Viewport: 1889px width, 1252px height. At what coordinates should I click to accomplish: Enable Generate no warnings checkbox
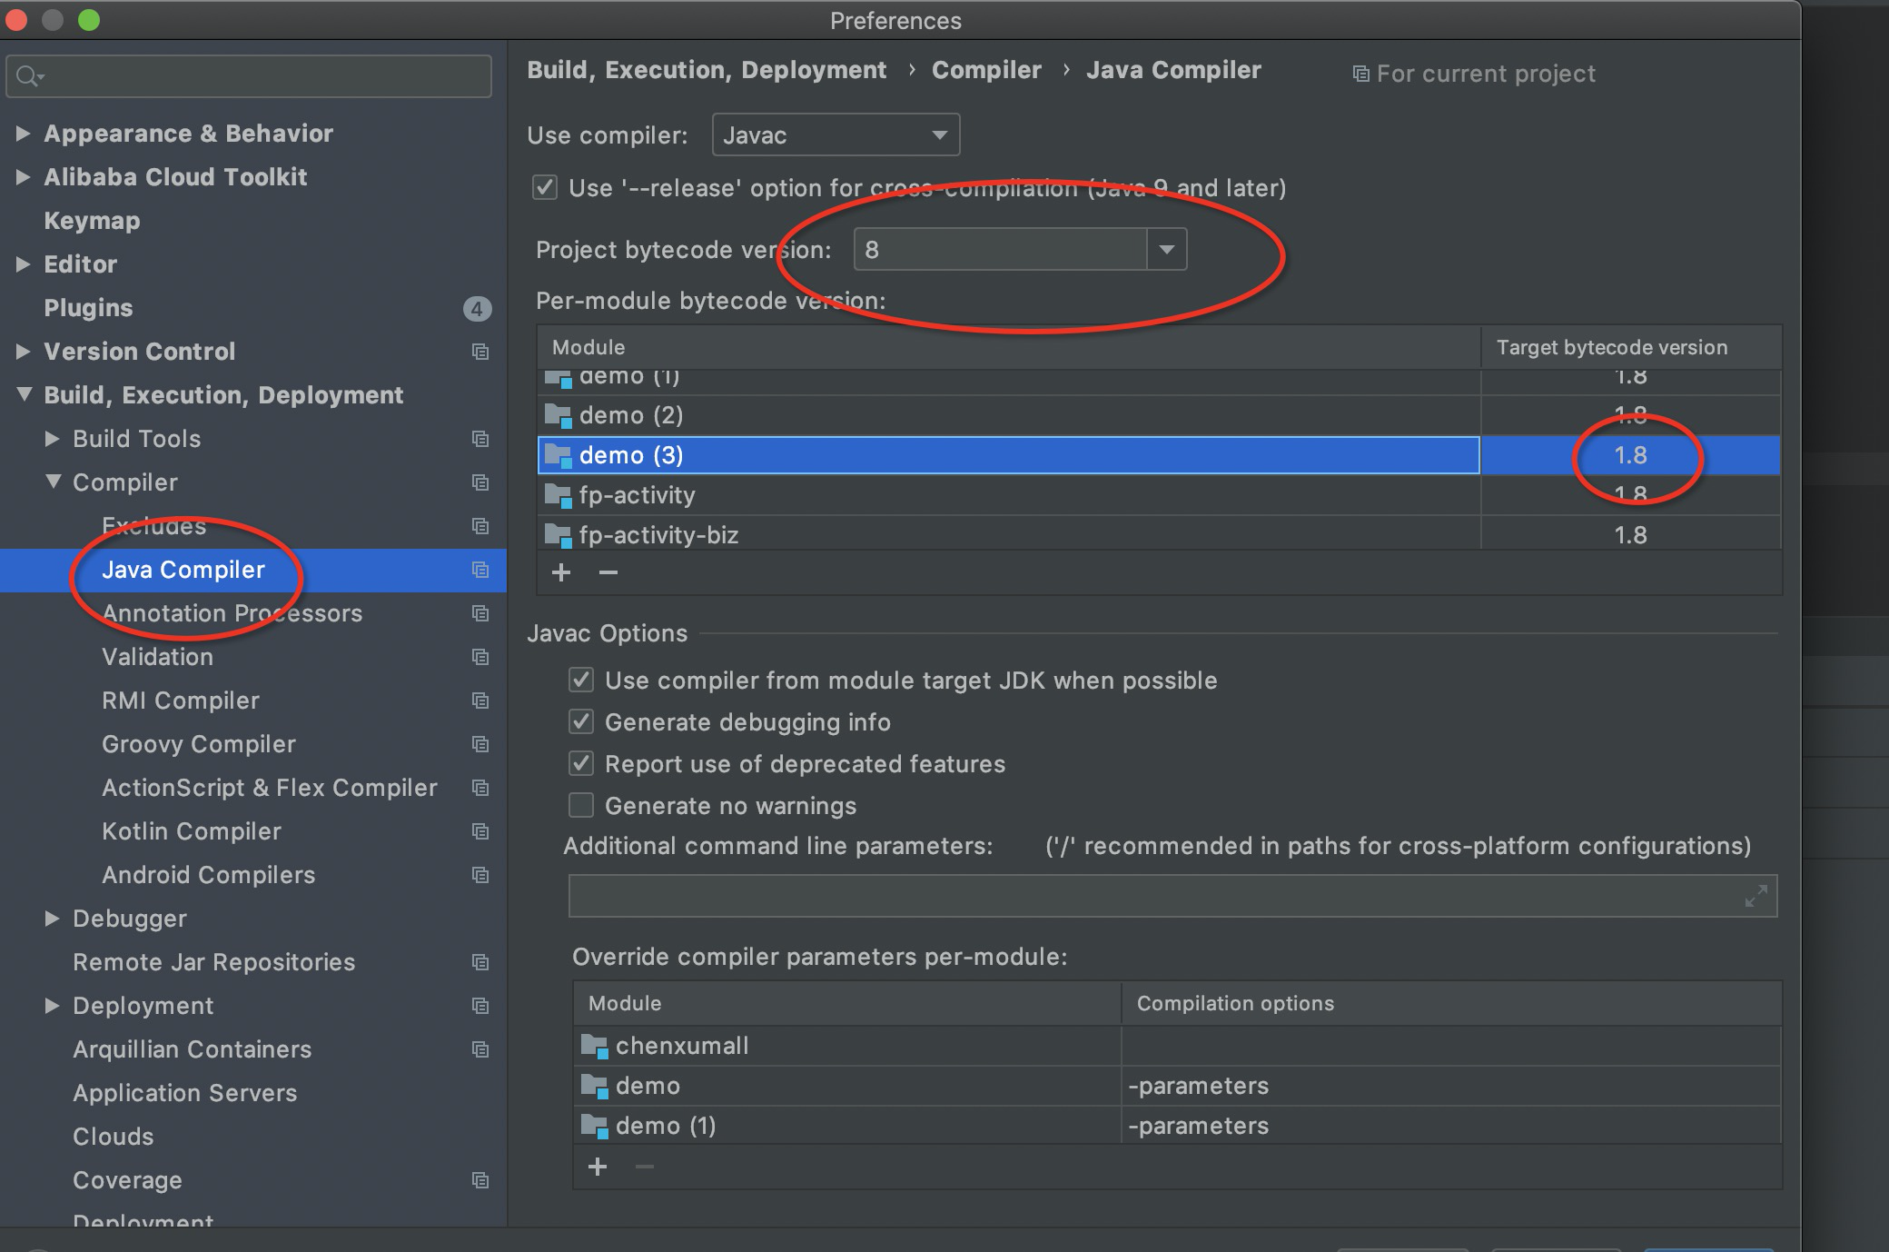(581, 806)
